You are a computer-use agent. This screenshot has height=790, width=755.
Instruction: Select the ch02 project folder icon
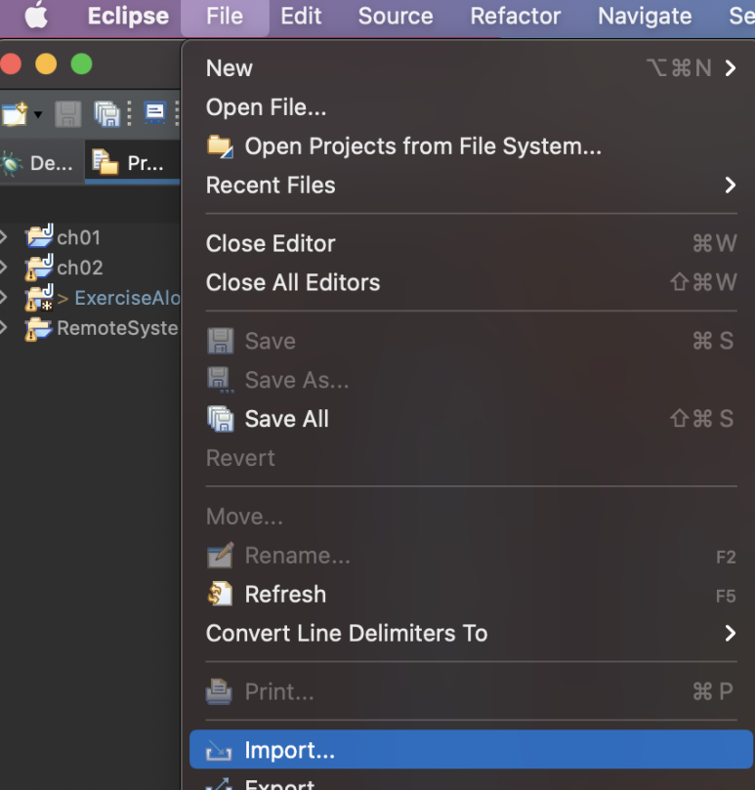(x=39, y=267)
